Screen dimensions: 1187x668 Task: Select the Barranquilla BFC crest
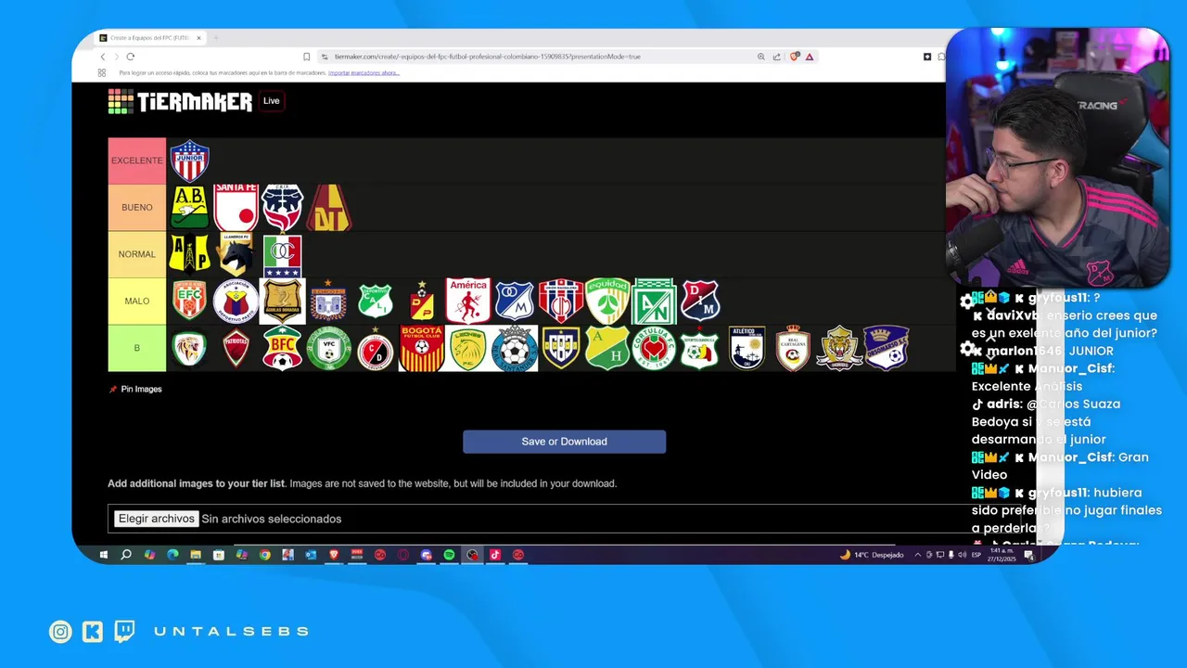[282, 348]
